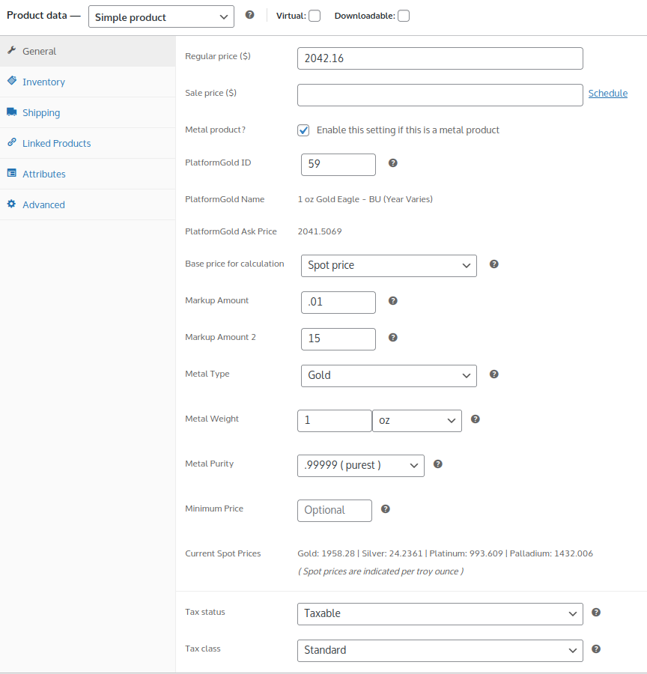Open the Metal Purity .99999 dropdown

361,466
